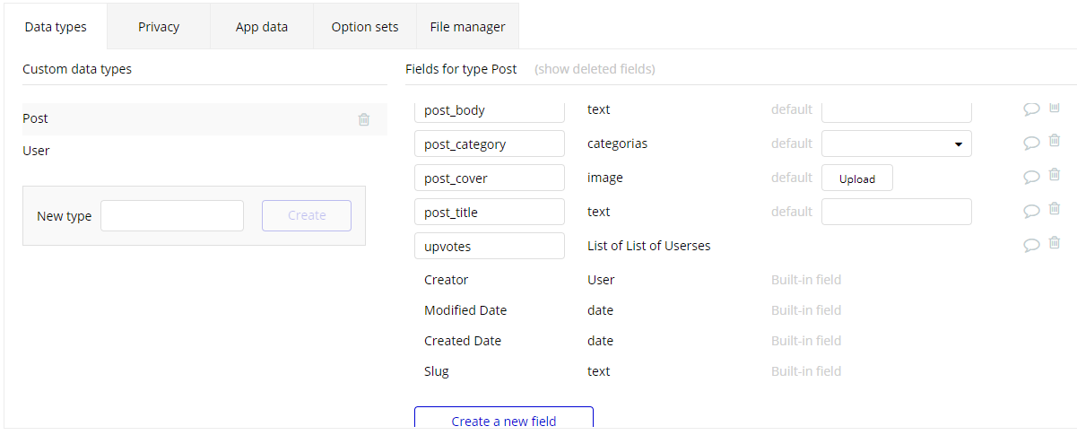Screen dimensions: 1077x435
Task: Select the User data type
Action: [x=37, y=151]
